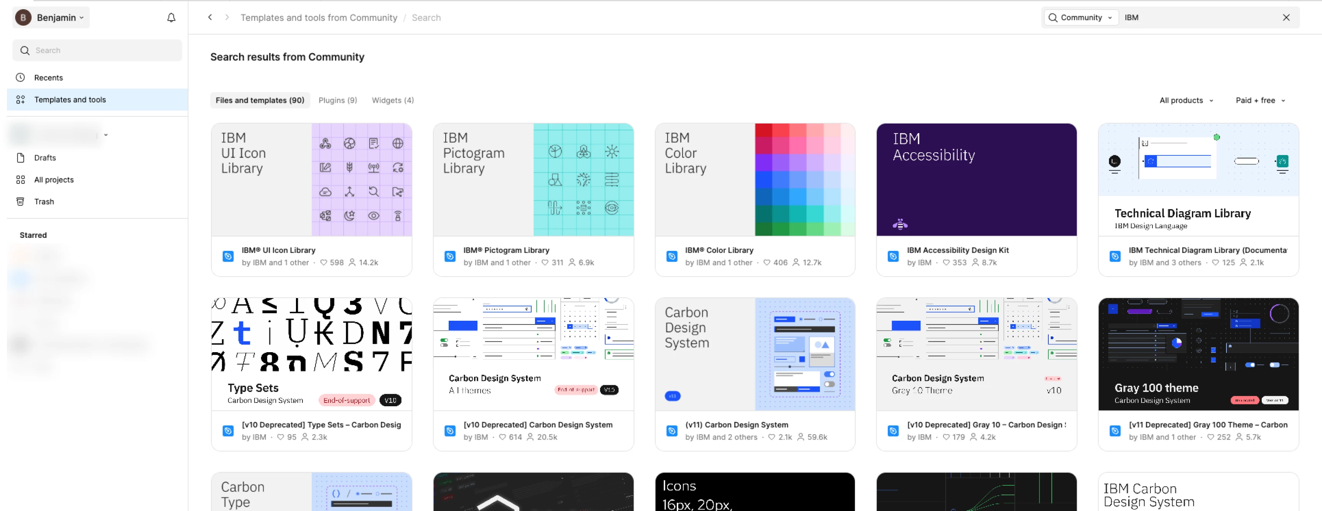Open the IBM Pictogram Library thumbnail

[x=533, y=180]
